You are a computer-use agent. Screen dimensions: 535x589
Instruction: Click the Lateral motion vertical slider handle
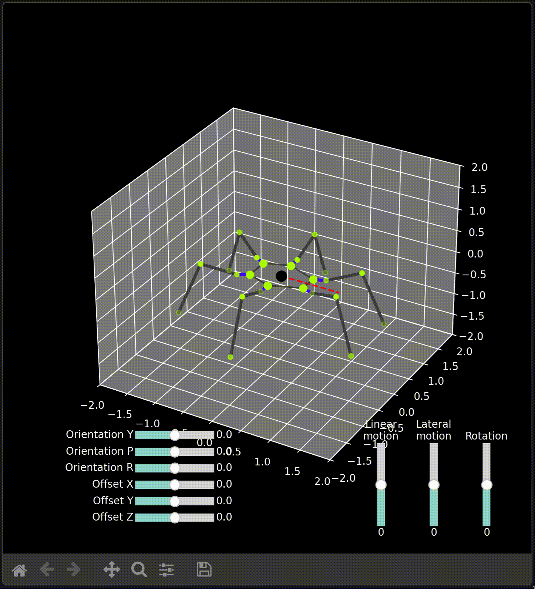434,485
